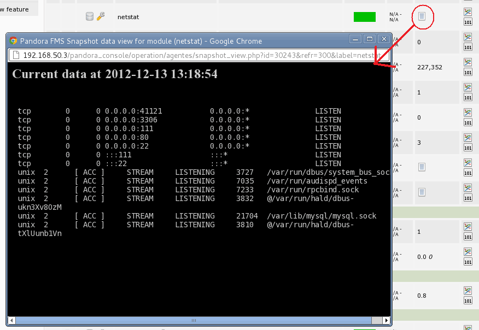
Task: Click the socket inode number 21704
Action: pos(247,216)
